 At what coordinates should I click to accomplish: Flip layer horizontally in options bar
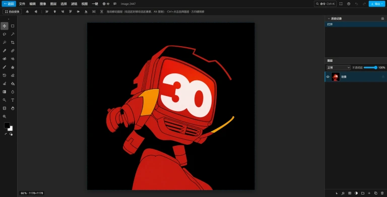point(27,12)
